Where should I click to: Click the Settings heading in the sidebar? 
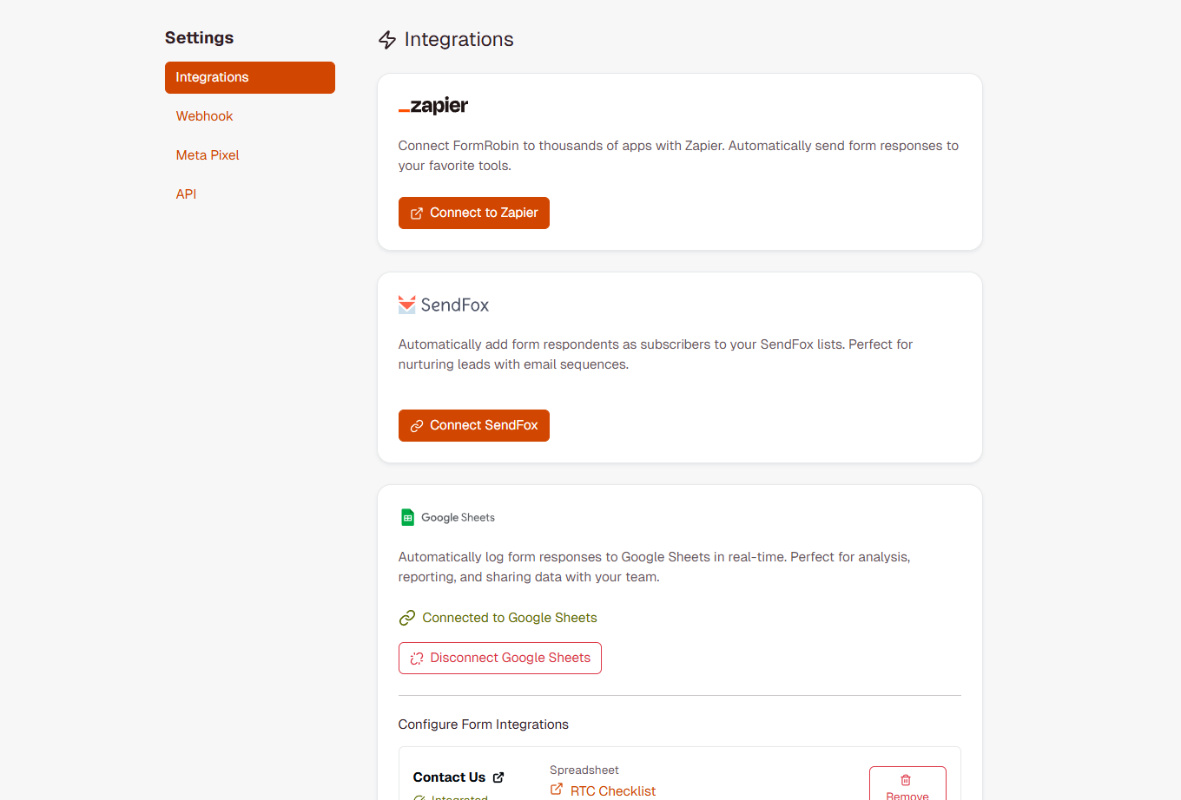point(198,37)
